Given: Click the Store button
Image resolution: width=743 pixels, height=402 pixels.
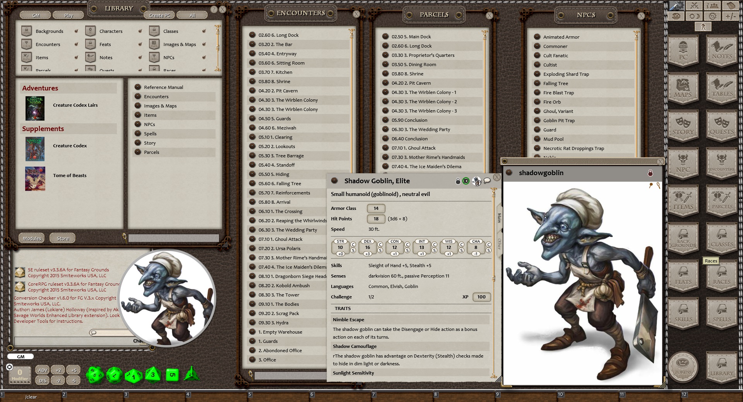Looking at the screenshot, I should coord(62,238).
